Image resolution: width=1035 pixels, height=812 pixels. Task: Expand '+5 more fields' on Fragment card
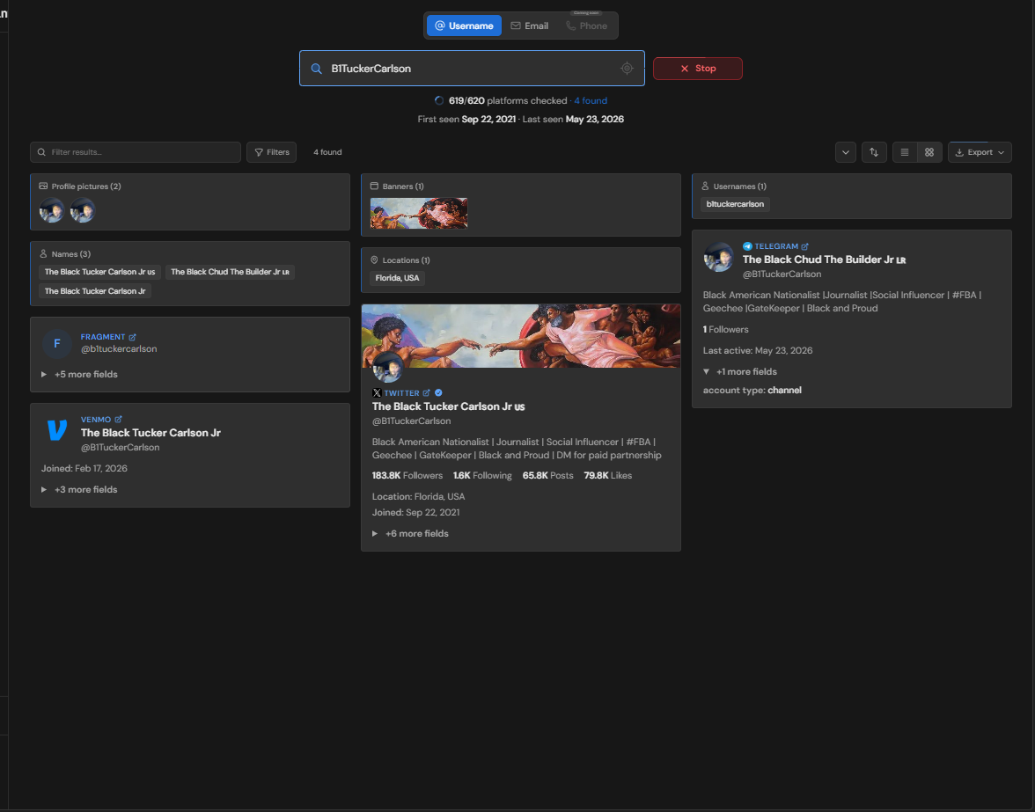pyautogui.click(x=79, y=375)
